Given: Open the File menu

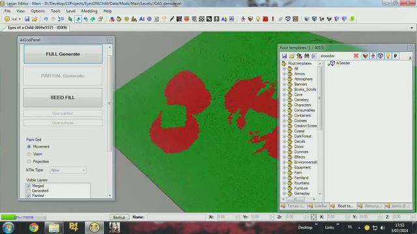Looking at the screenshot, I should pyautogui.click(x=7, y=11).
